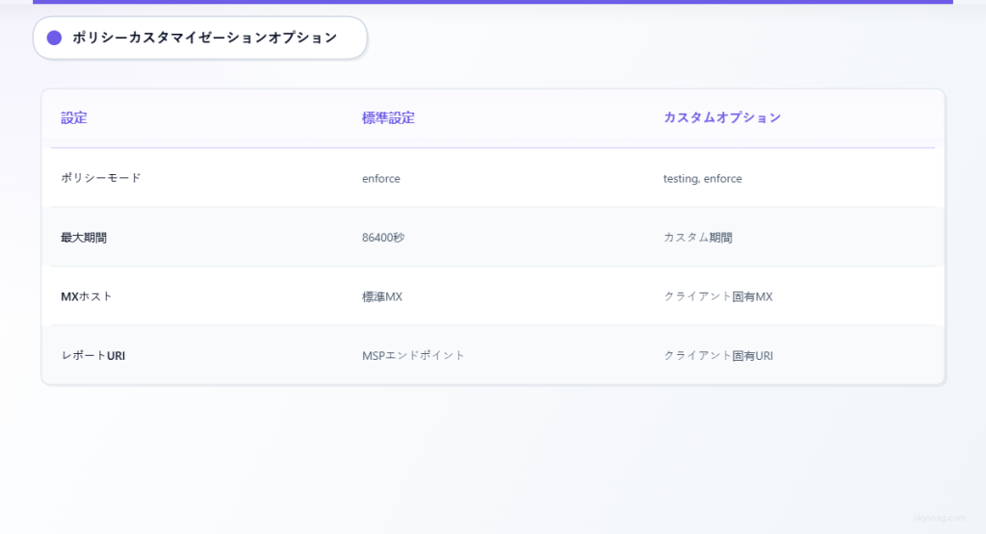The width and height of the screenshot is (986, 534).
Task: Select the カスタム期間 cell
Action: [x=698, y=238]
